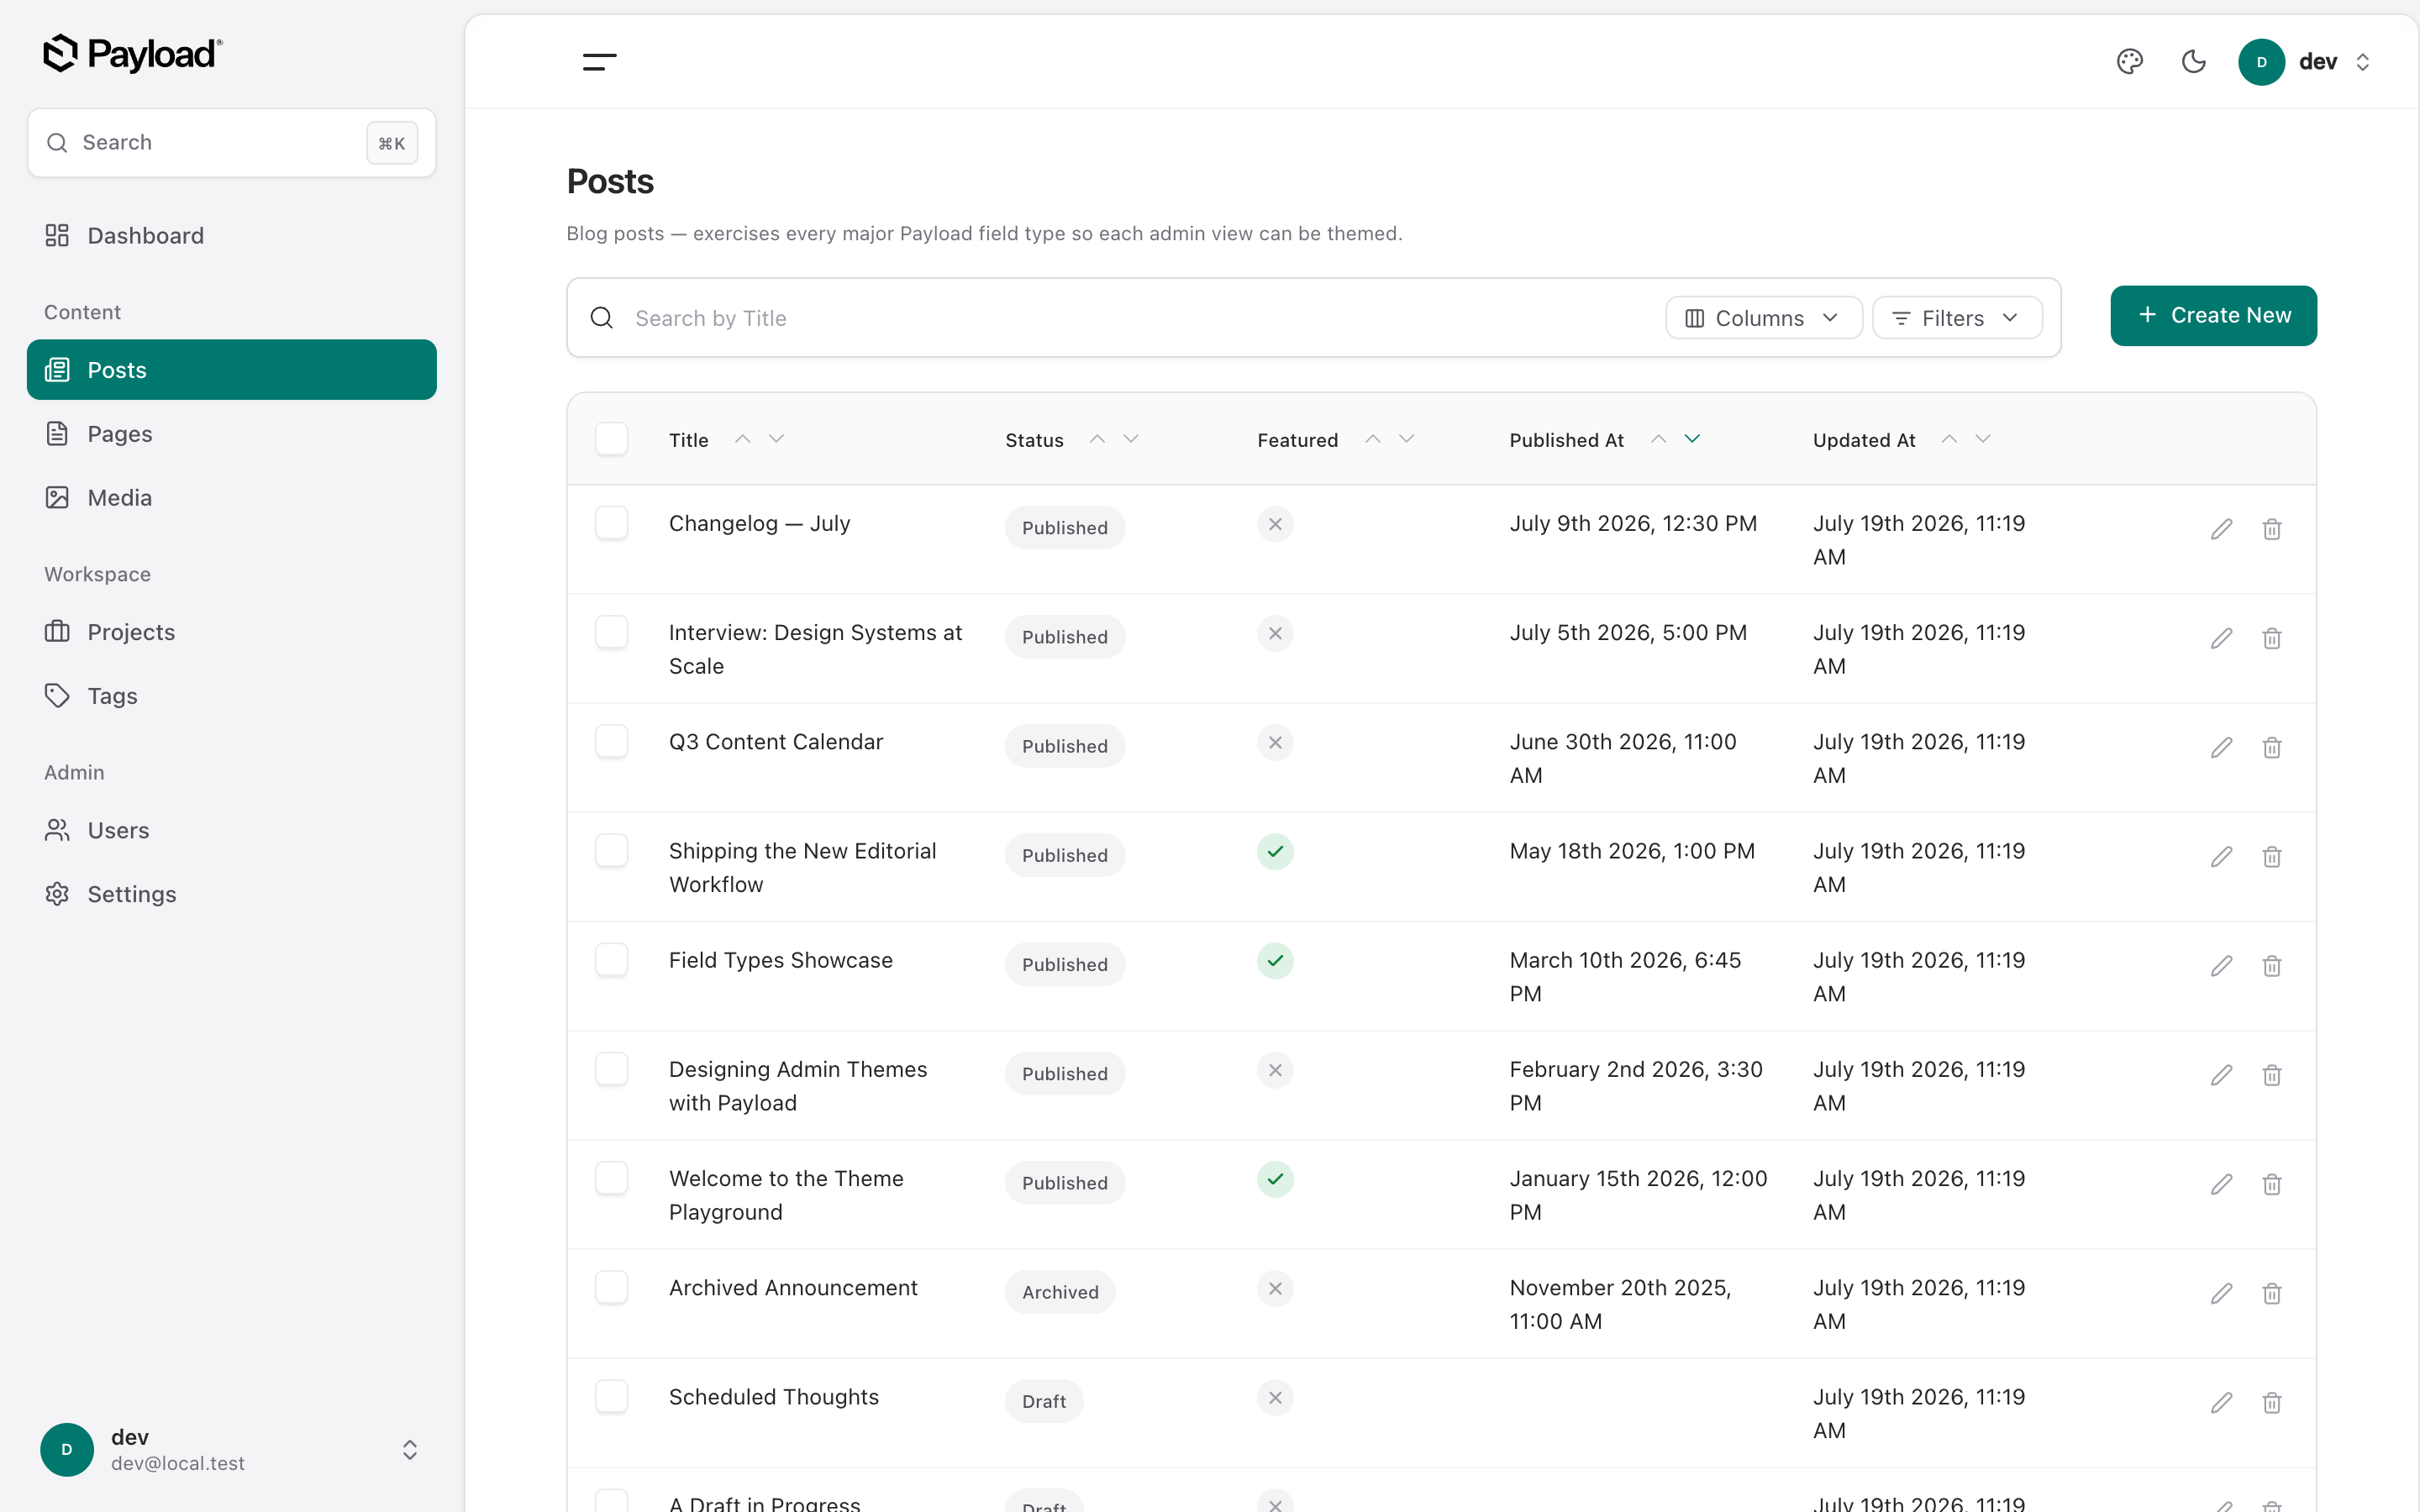This screenshot has height=1512, width=2420.
Task: Sort Updated At column ascending
Action: pyautogui.click(x=1949, y=439)
